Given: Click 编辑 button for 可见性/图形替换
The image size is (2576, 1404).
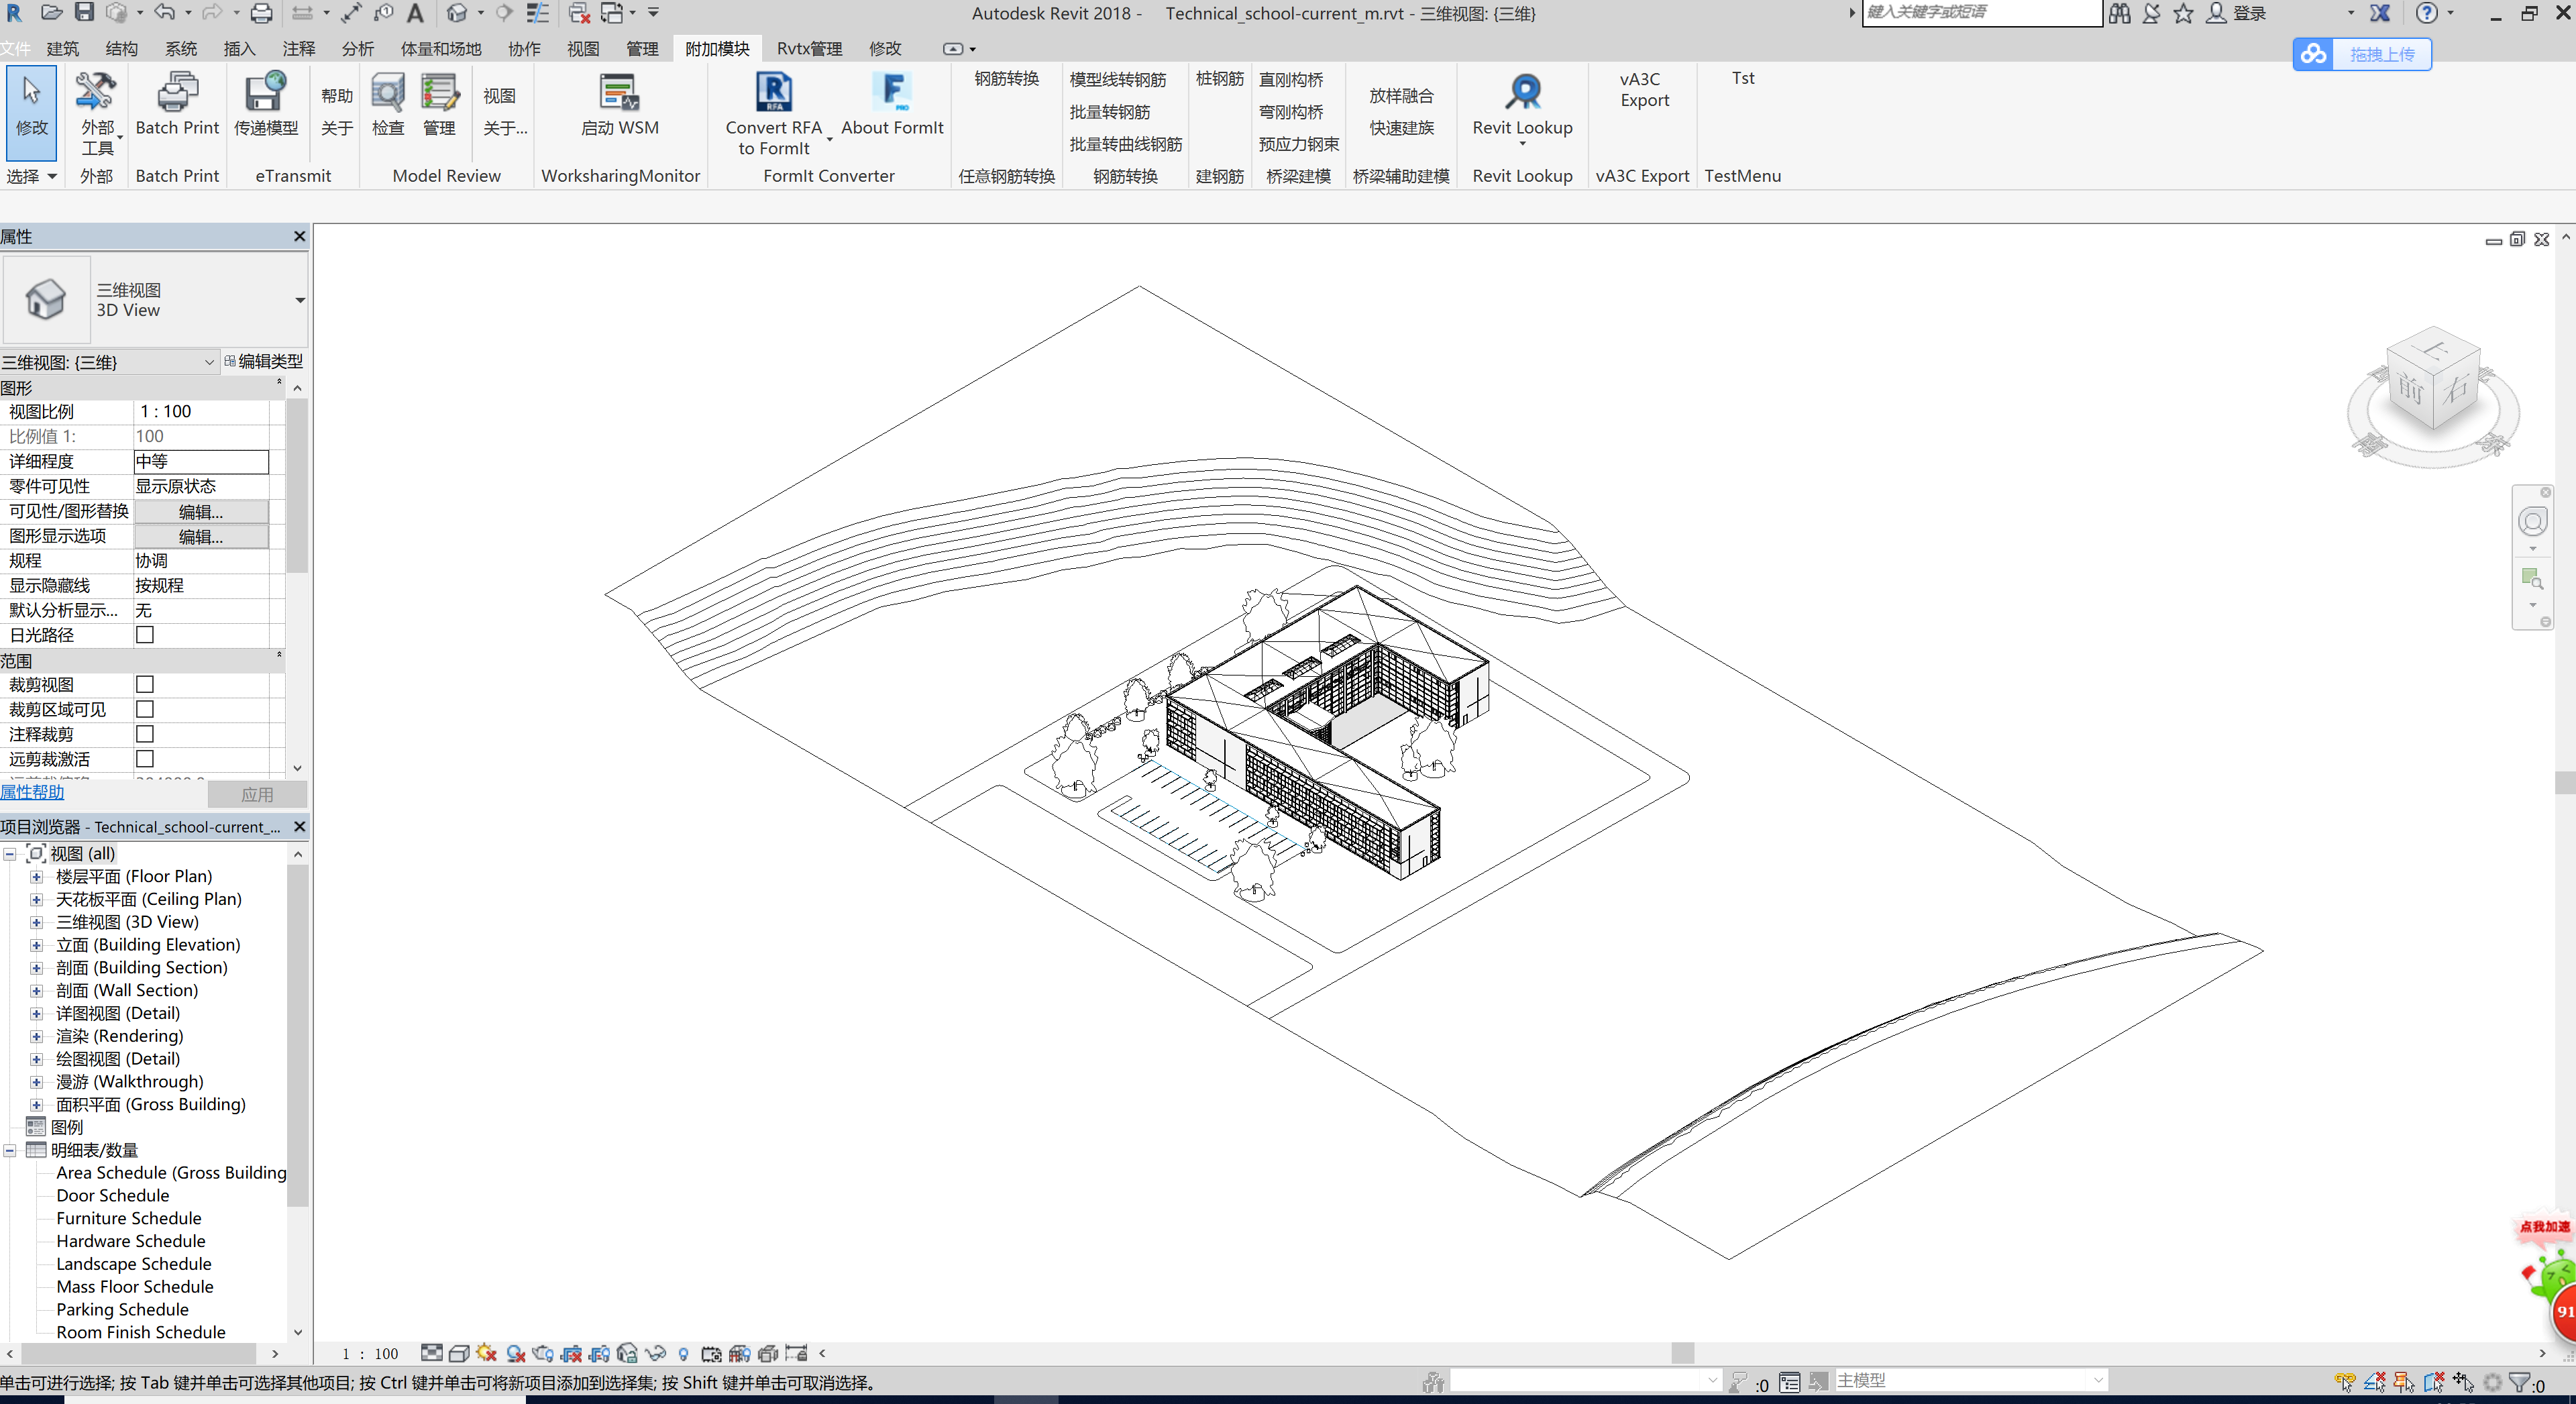Looking at the screenshot, I should (200, 512).
